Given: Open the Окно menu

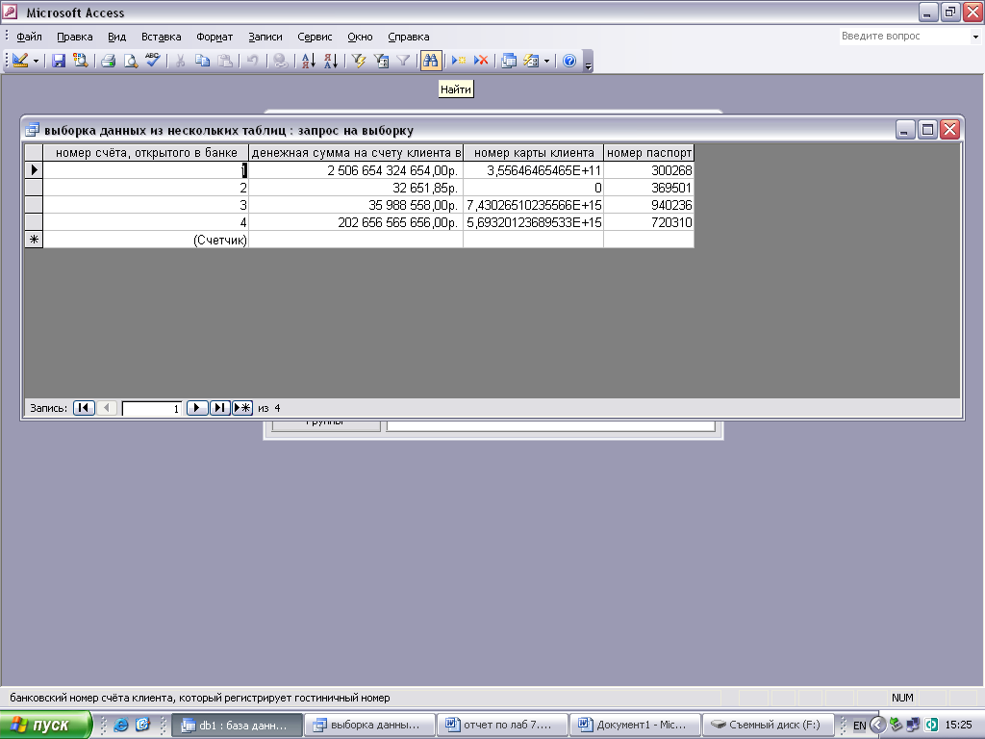Looking at the screenshot, I should 360,37.
